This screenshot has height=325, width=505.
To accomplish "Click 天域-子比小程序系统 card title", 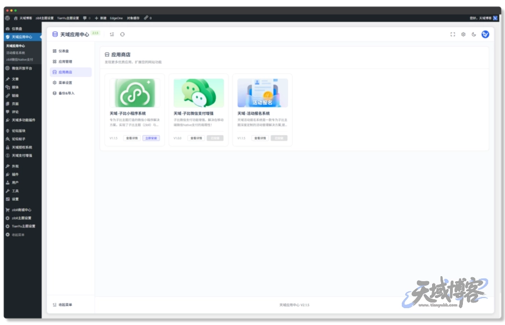I will click(127, 113).
